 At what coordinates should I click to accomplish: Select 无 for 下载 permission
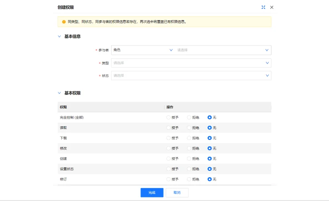[209, 138]
